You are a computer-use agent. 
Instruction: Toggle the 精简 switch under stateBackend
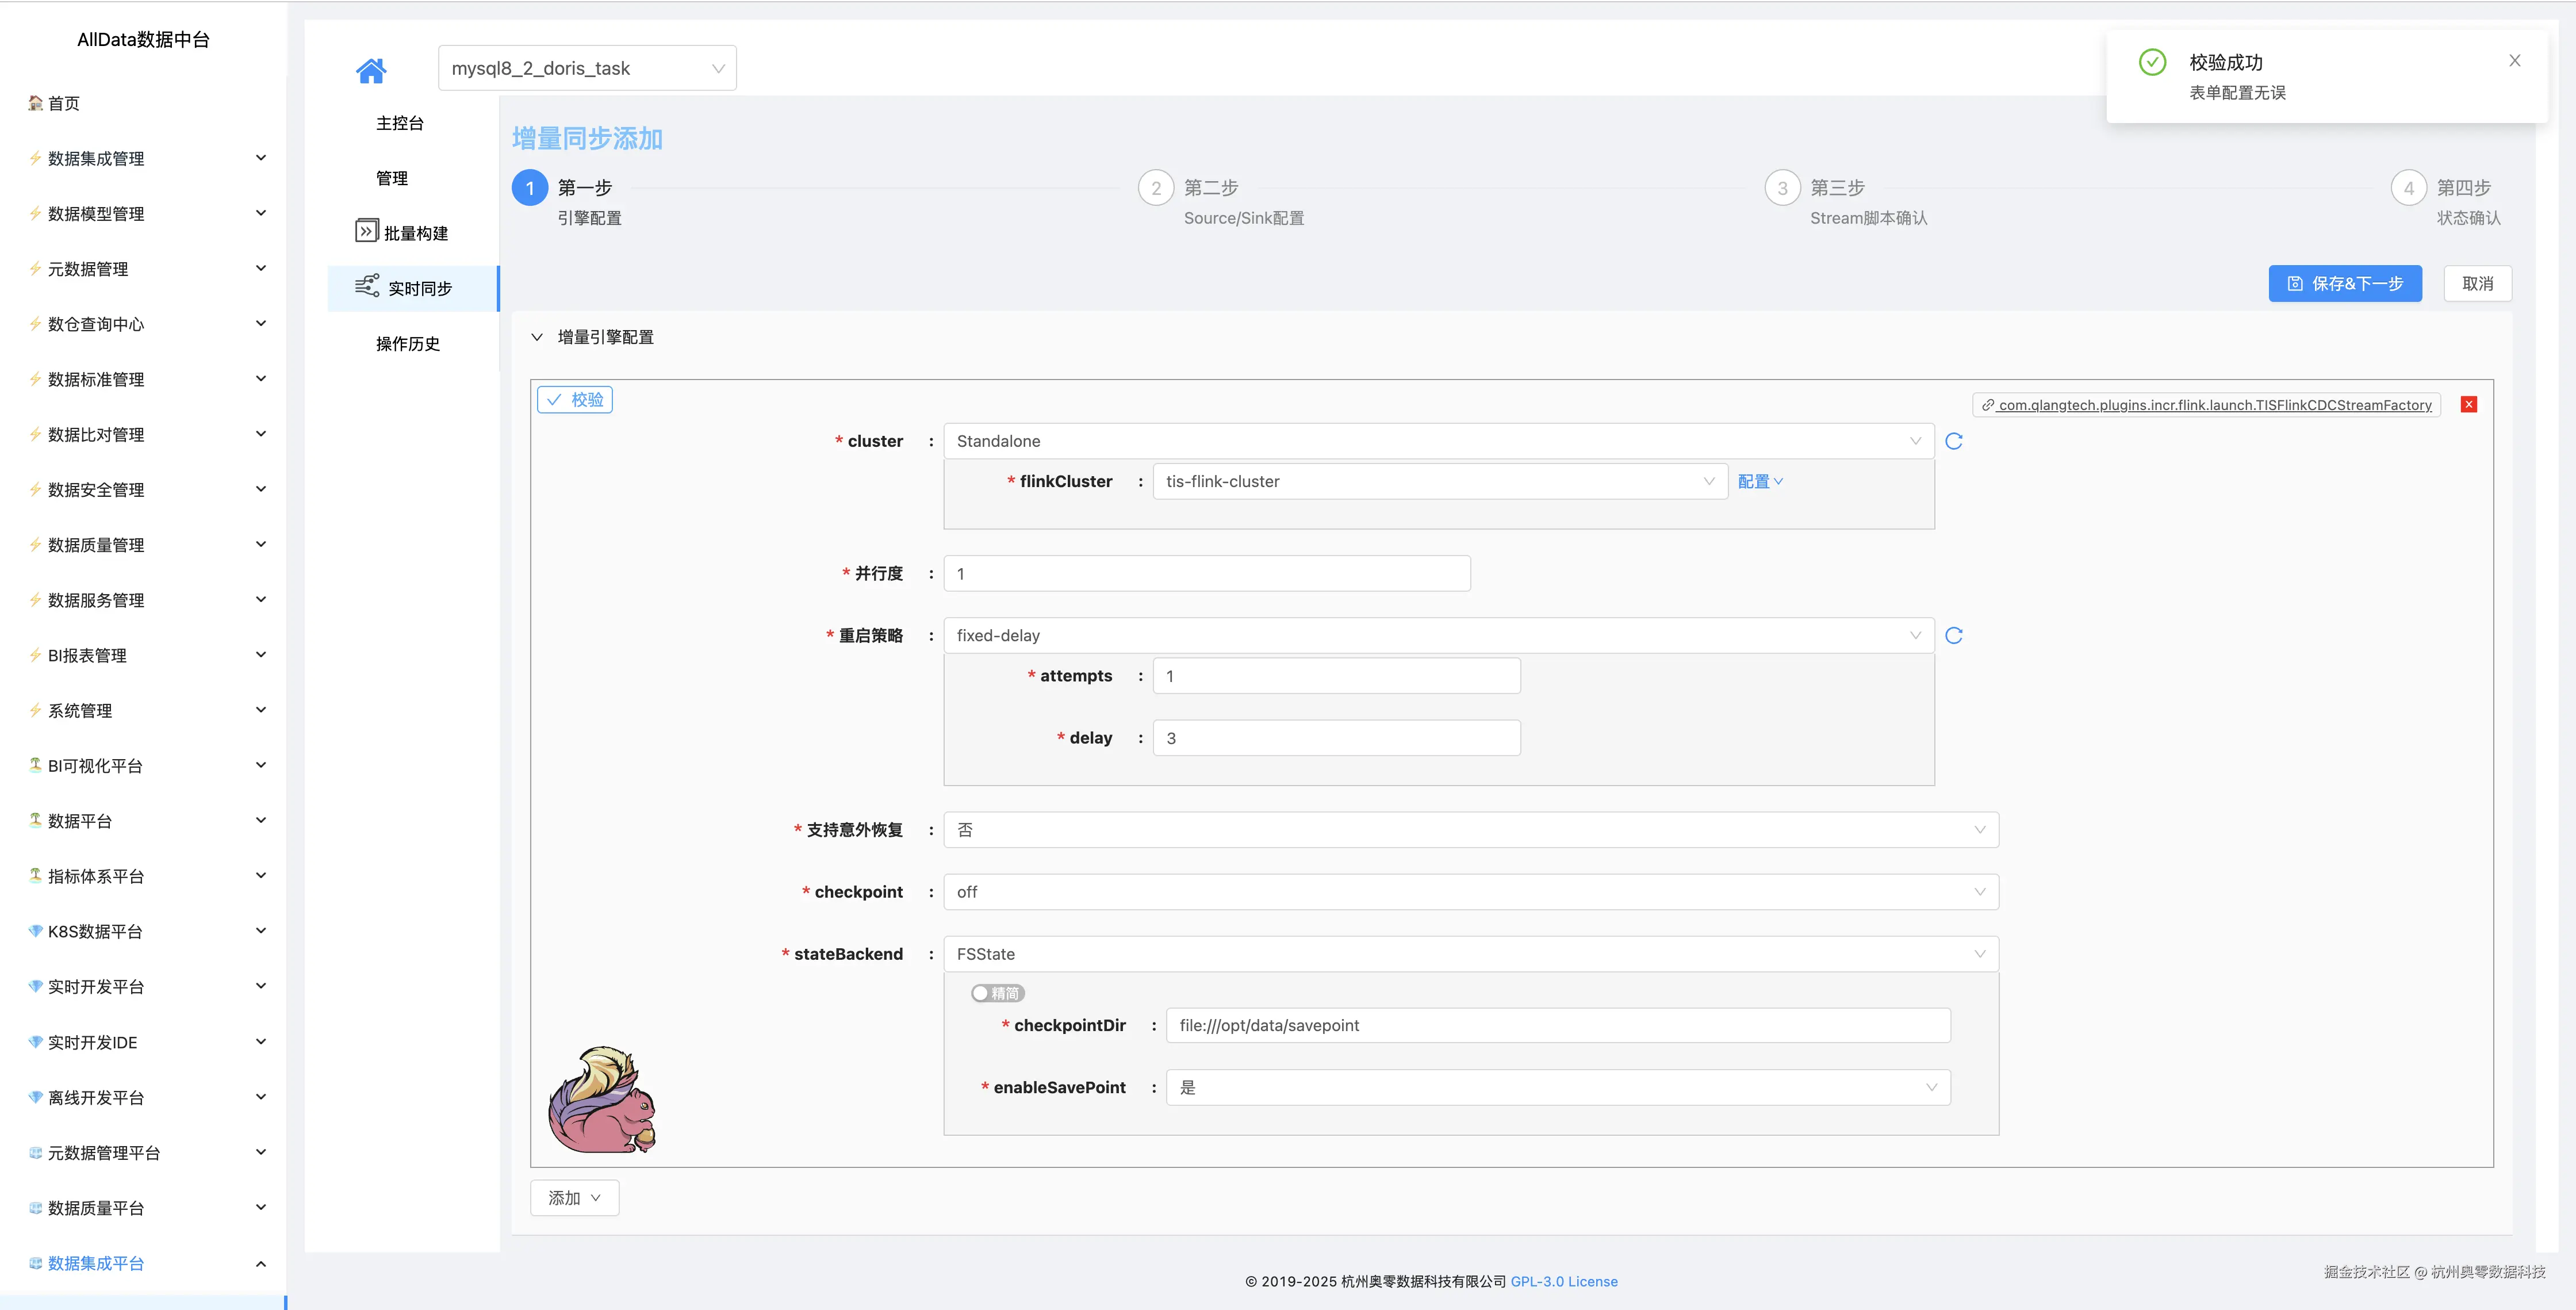click(x=996, y=993)
